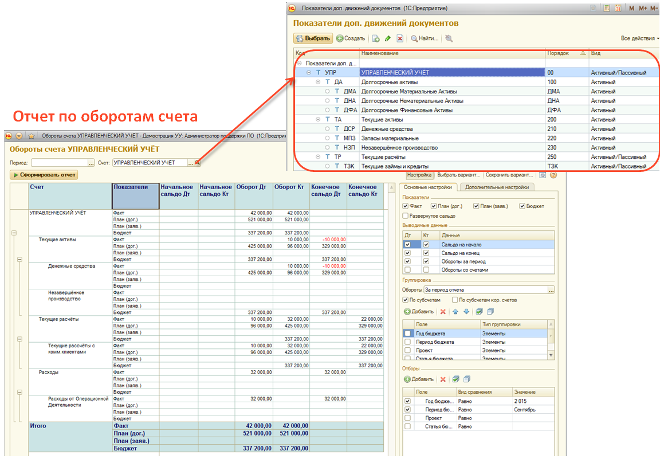
Task: Open the Все действия dropdown menu
Action: [x=639, y=38]
